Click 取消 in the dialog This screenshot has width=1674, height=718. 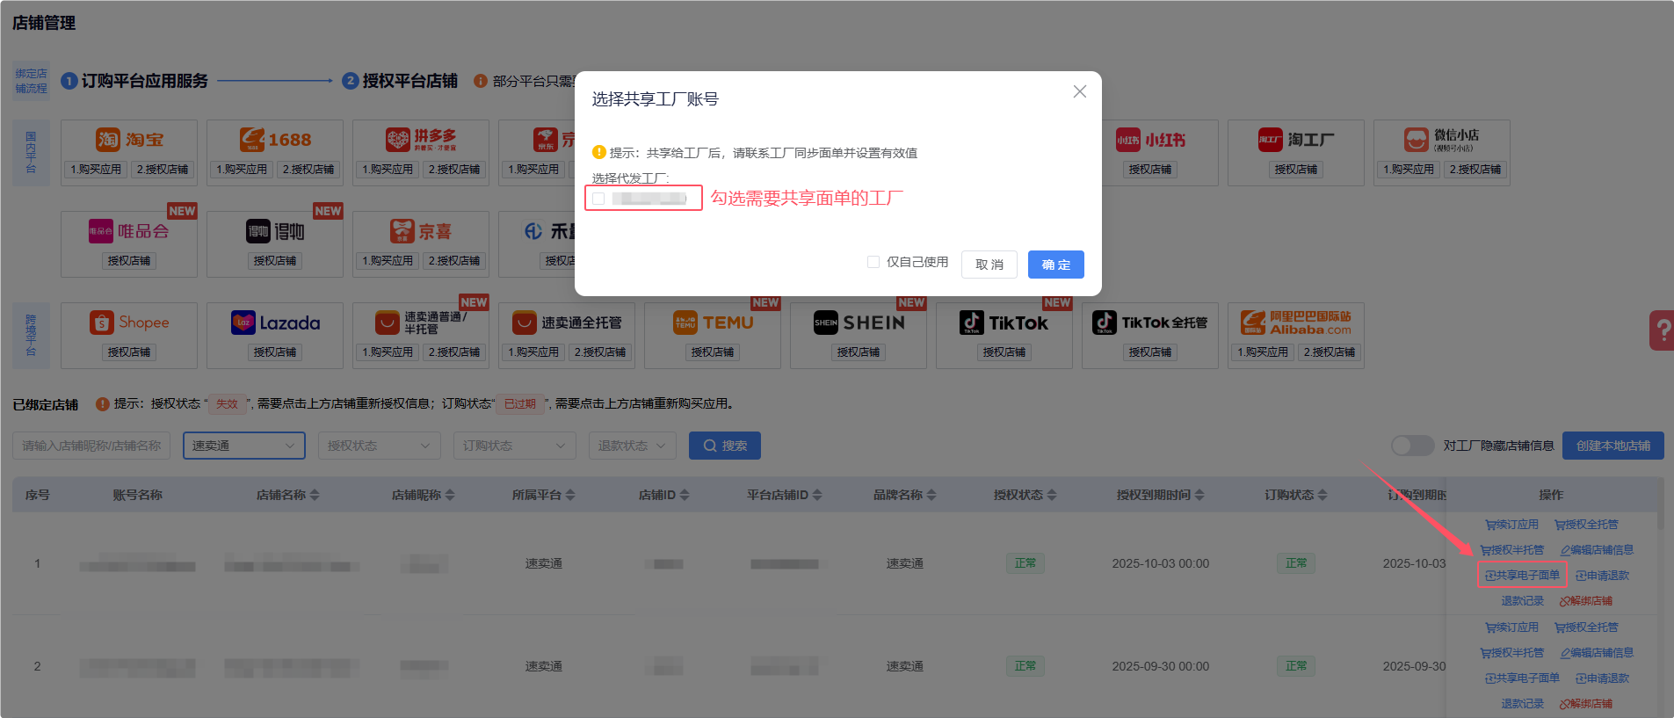point(989,265)
